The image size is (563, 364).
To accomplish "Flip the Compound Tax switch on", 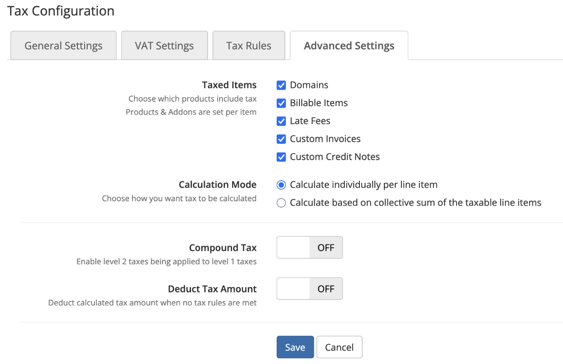I will click(309, 247).
